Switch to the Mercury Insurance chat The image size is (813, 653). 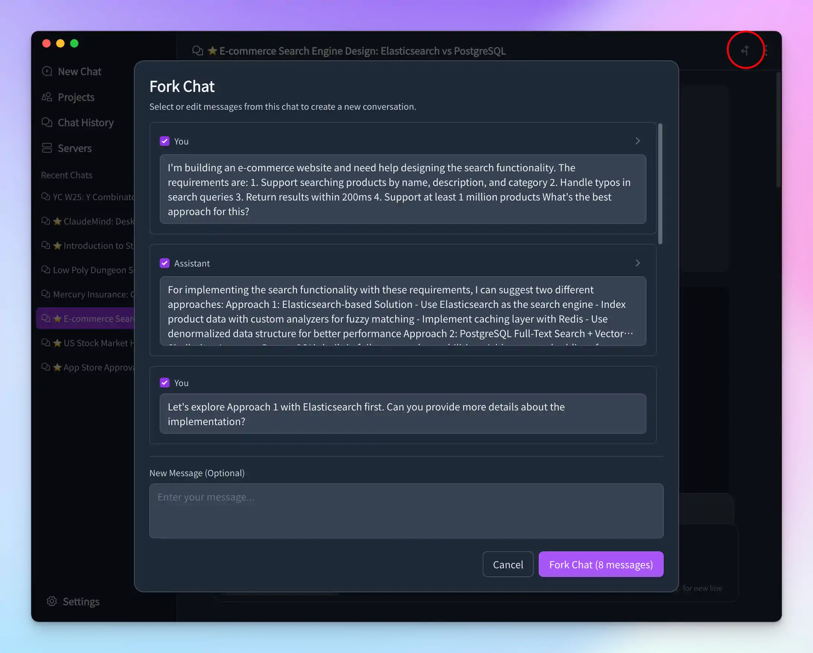pyautogui.click(x=93, y=294)
